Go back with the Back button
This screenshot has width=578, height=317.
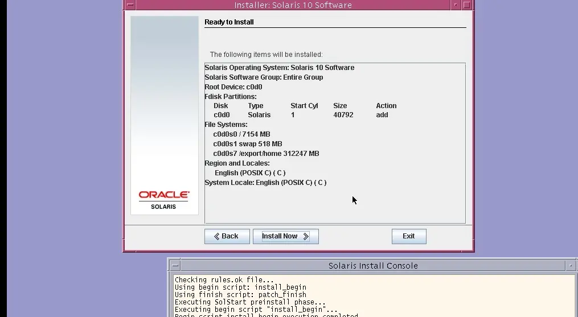(x=227, y=236)
